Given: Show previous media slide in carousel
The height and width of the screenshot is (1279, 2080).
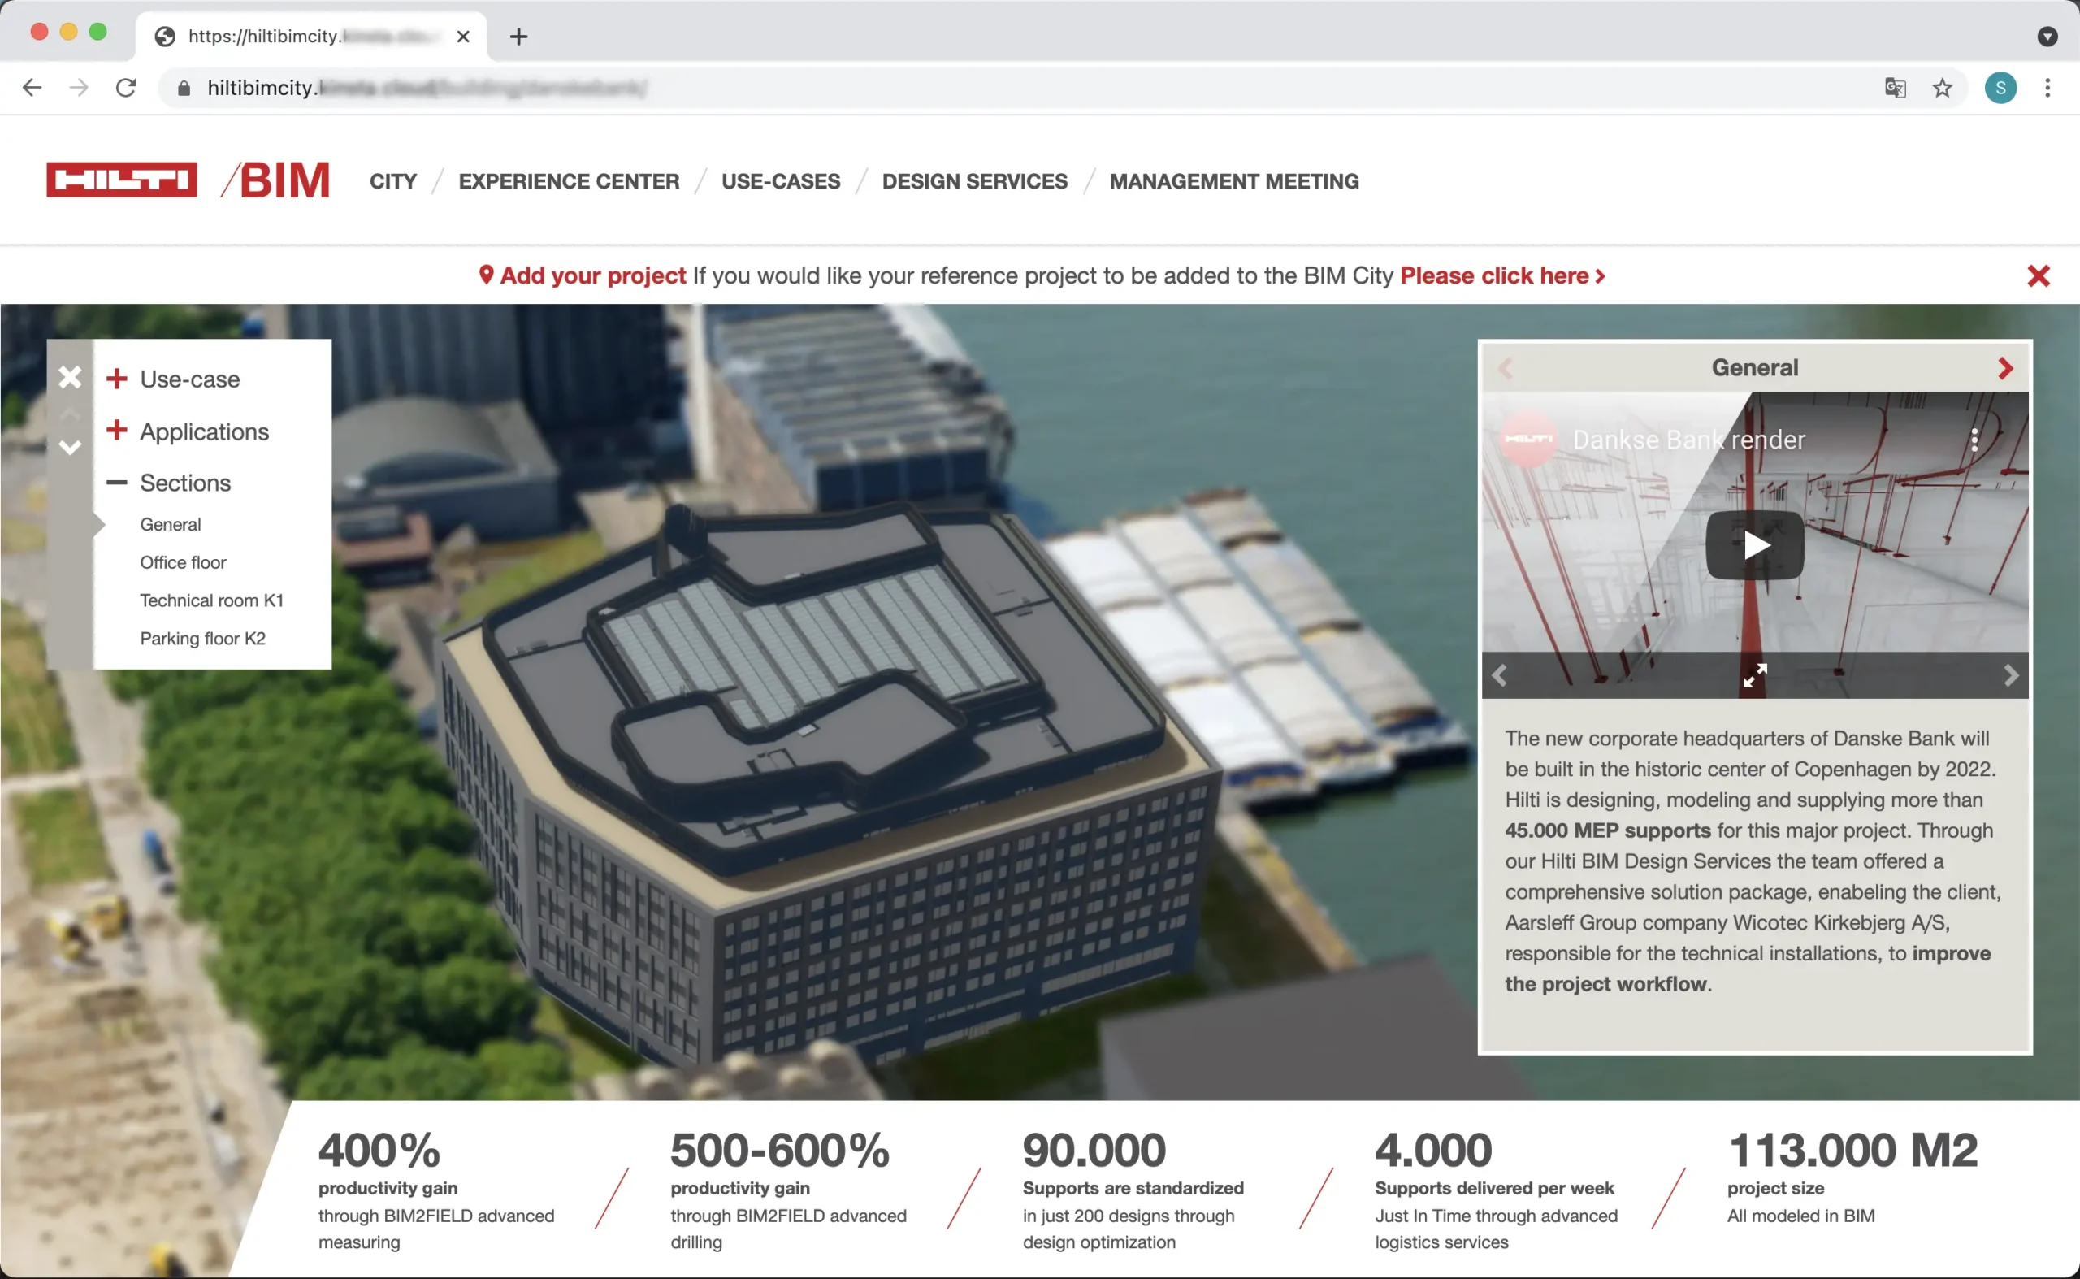Looking at the screenshot, I should (1500, 675).
